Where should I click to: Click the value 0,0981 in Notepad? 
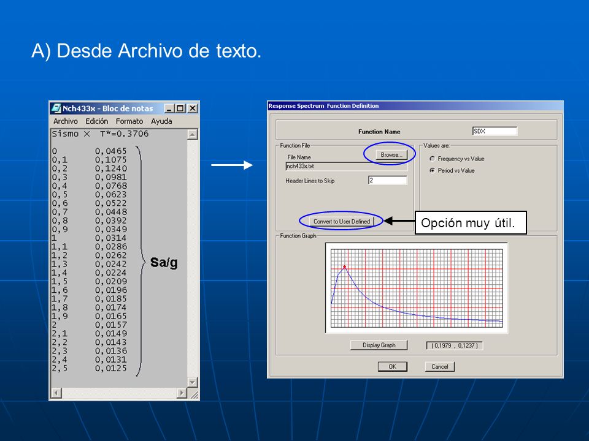click(111, 177)
